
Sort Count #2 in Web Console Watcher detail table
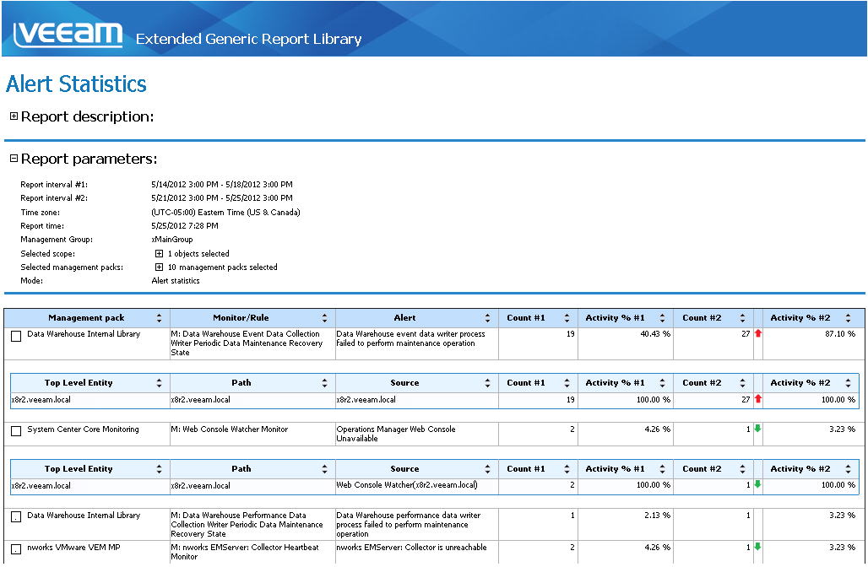[x=742, y=469]
